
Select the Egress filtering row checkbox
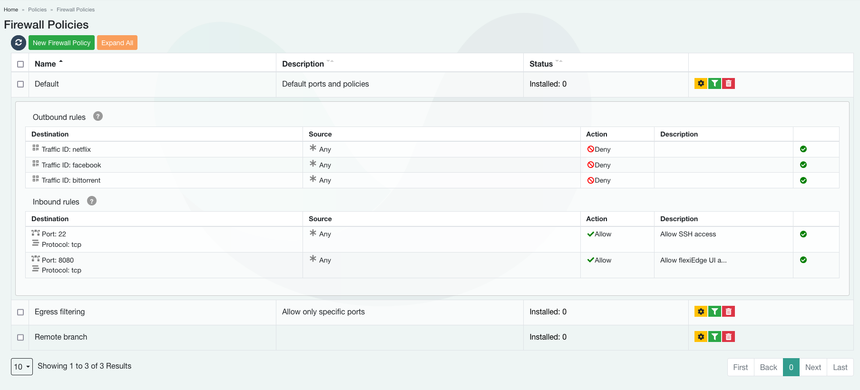(20, 312)
